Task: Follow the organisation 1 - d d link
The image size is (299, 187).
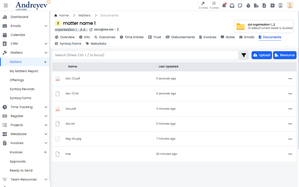Action: point(71,29)
